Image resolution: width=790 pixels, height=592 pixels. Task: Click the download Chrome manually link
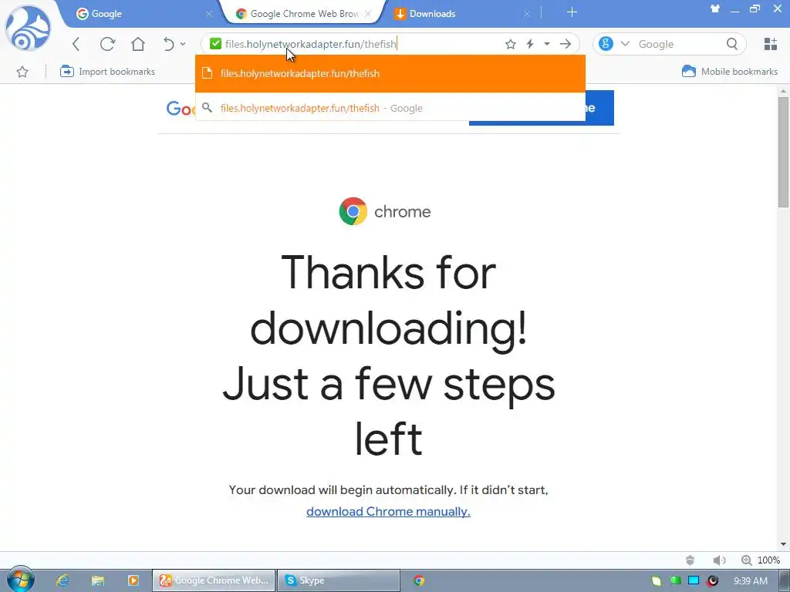(388, 512)
